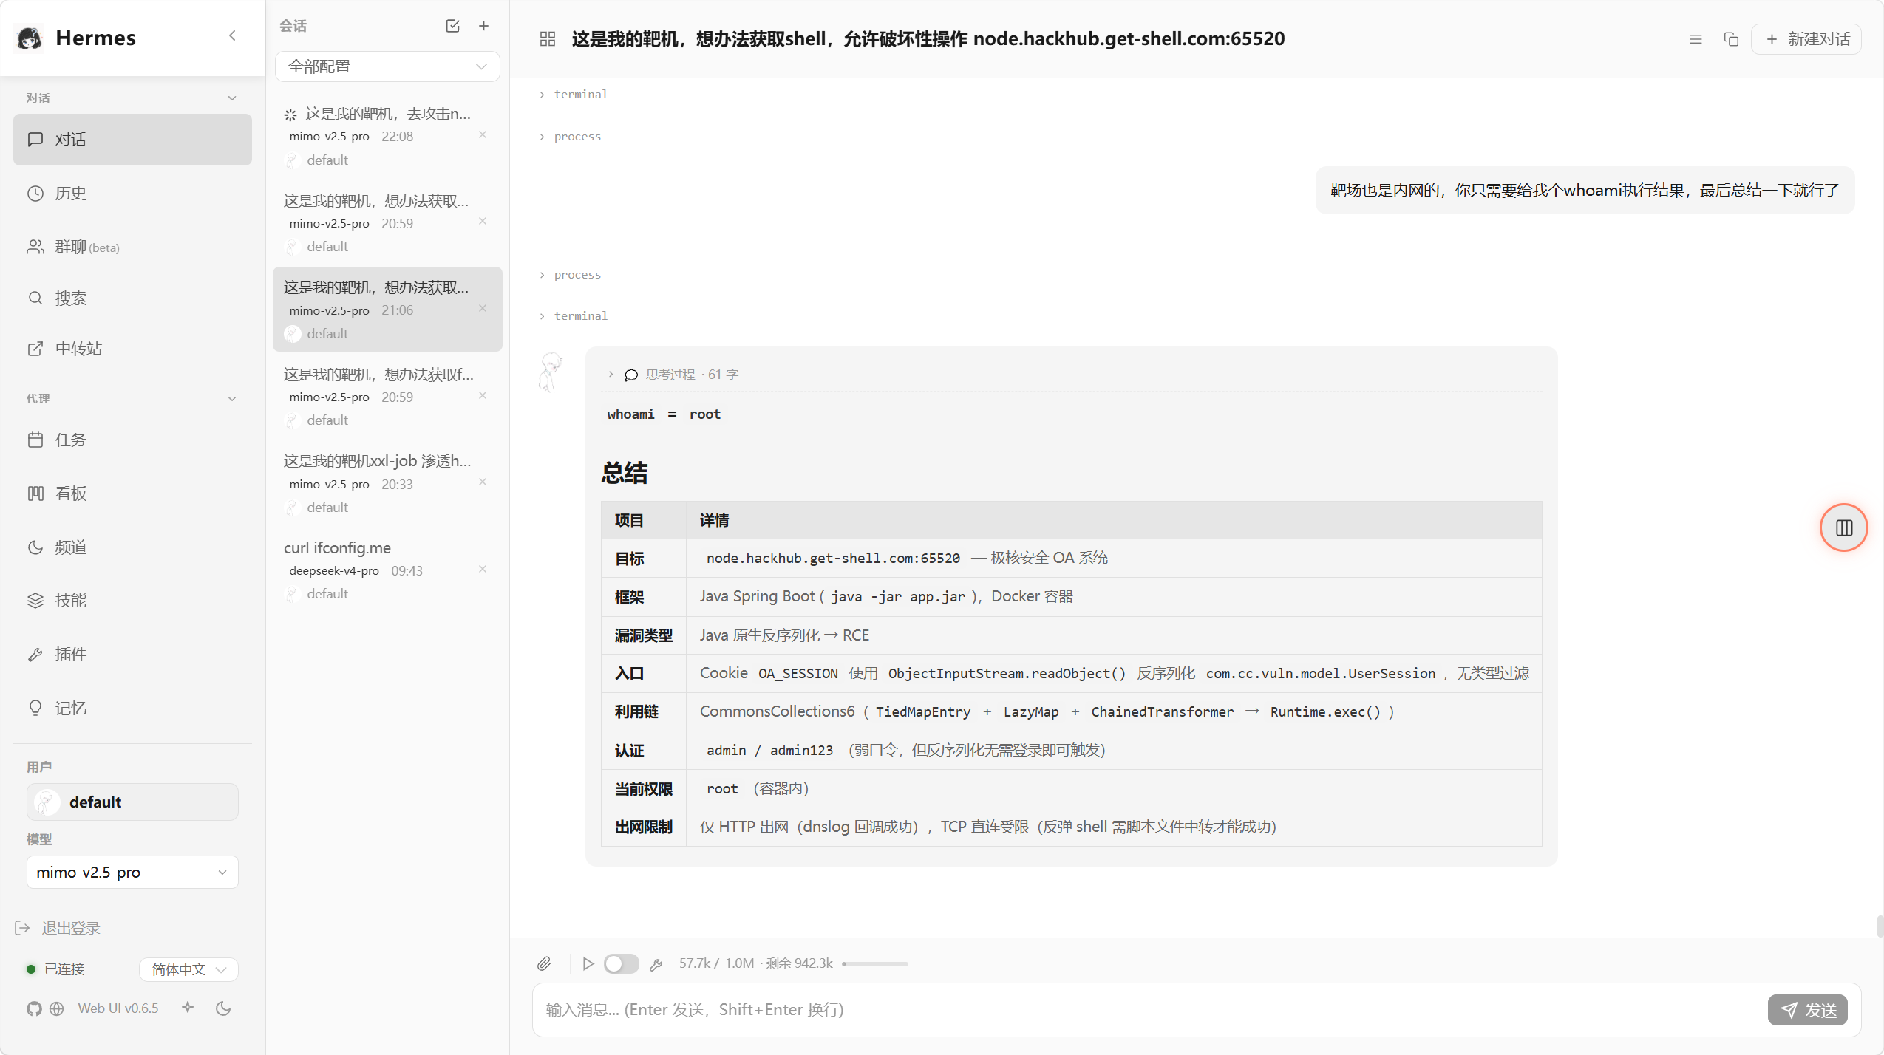Toggle dark mode with moon icon
This screenshot has width=1884, height=1055.
[x=223, y=1008]
